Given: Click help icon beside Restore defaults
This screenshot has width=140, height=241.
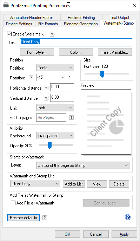Looking at the screenshot, I should tap(45, 218).
